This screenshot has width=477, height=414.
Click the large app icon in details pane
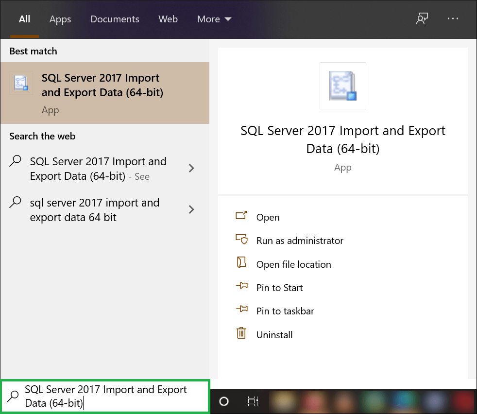click(343, 86)
